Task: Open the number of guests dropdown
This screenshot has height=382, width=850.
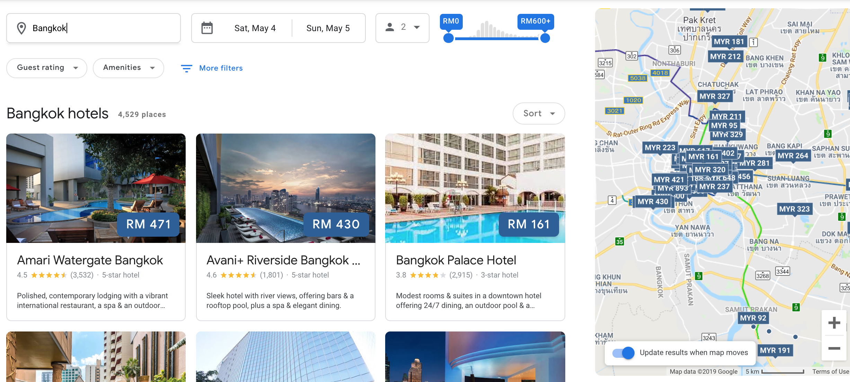Action: [402, 28]
